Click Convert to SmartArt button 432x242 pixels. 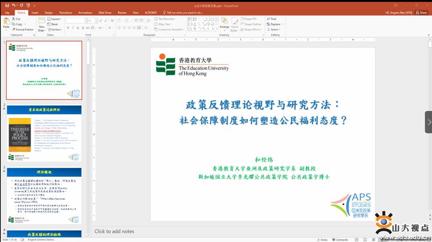tap(168, 29)
